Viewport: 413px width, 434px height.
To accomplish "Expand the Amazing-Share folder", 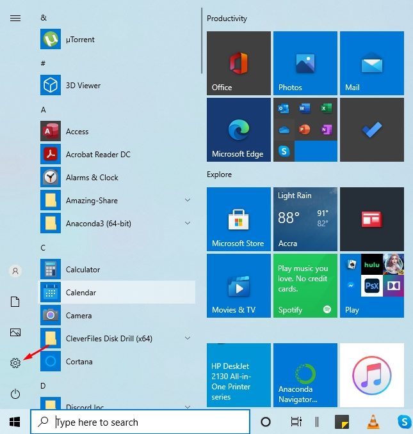I will pos(188,200).
